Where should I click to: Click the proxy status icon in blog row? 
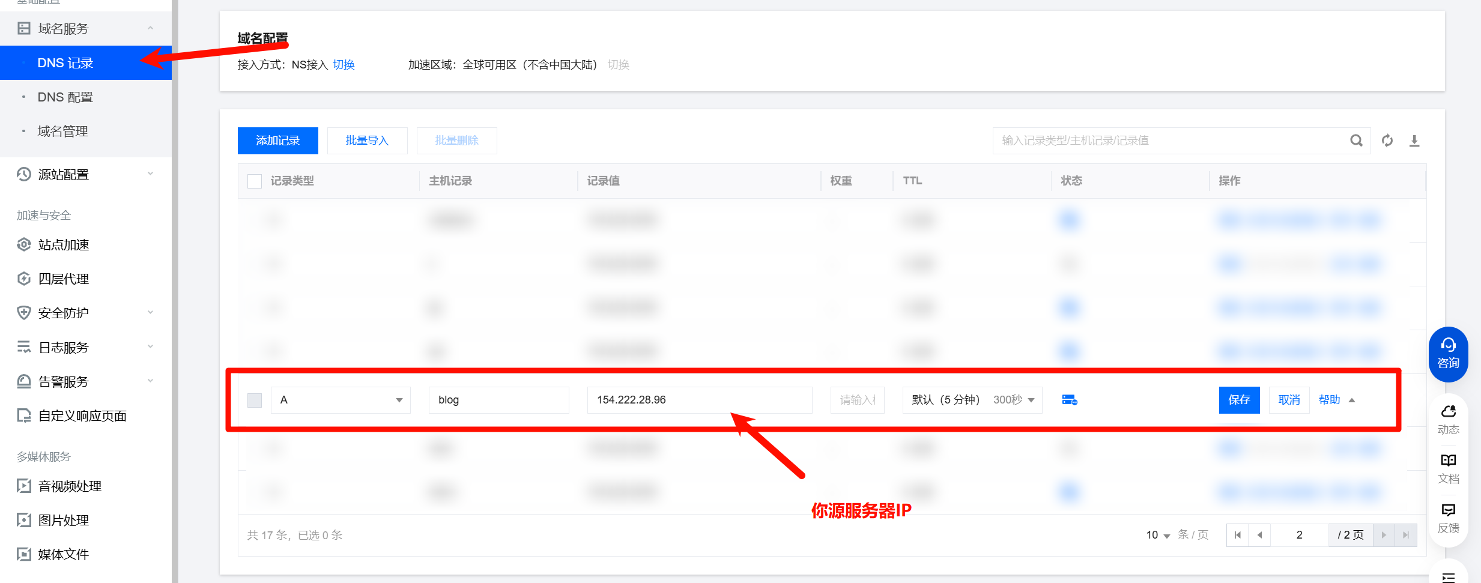click(x=1070, y=400)
